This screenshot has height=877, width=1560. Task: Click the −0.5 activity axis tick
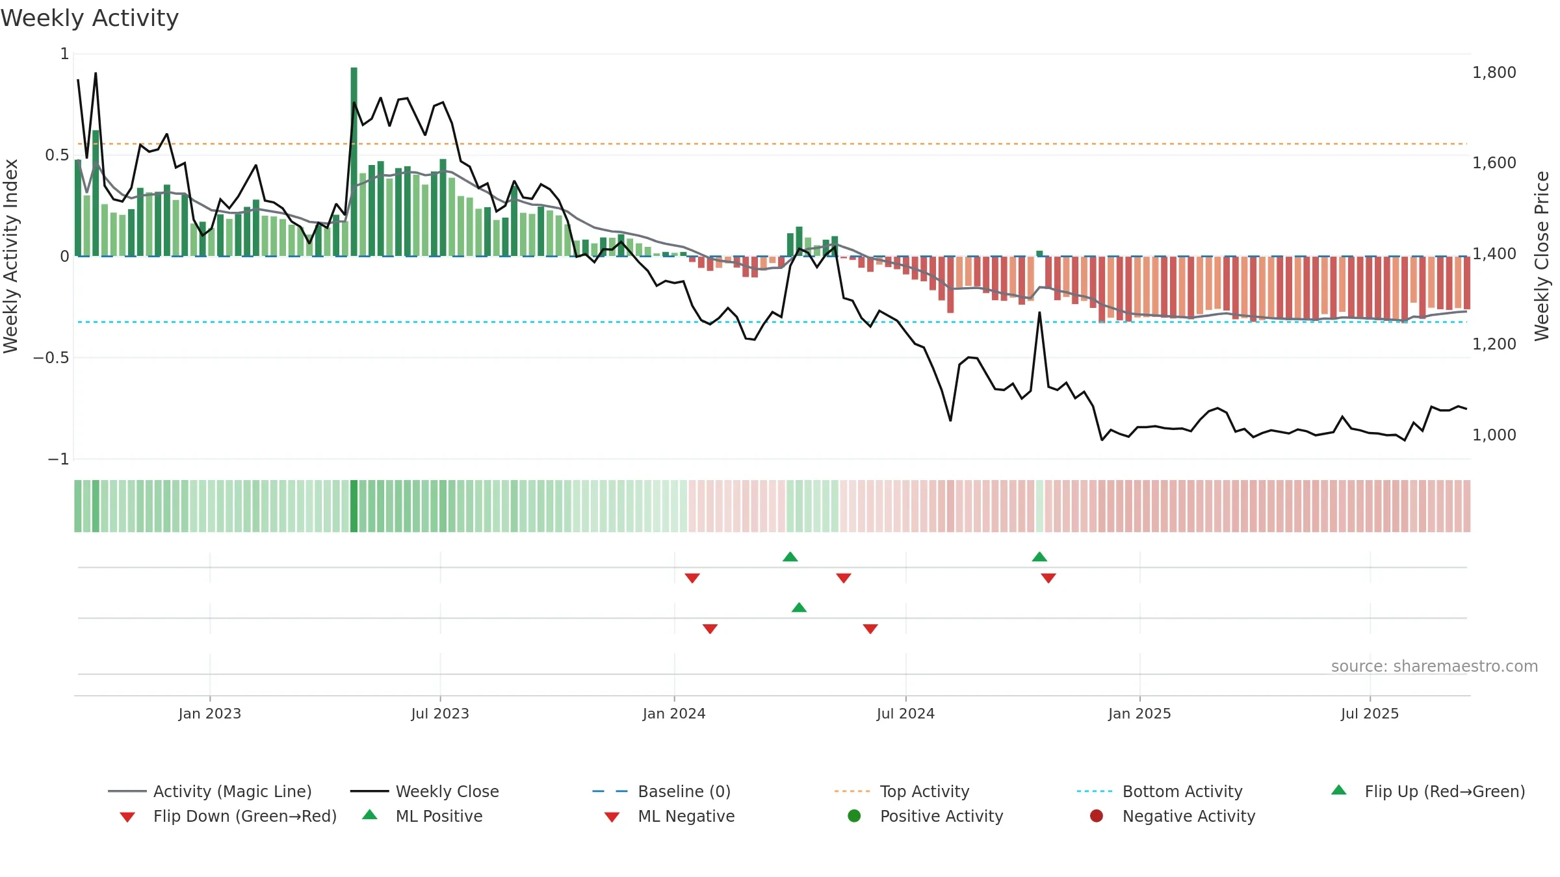point(51,358)
